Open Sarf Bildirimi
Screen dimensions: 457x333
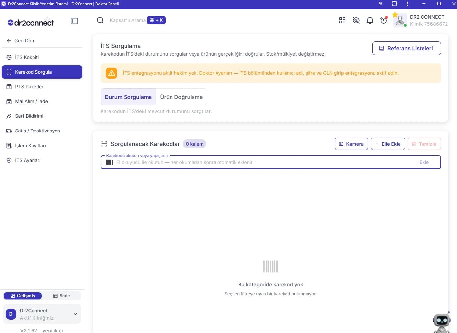point(42,116)
